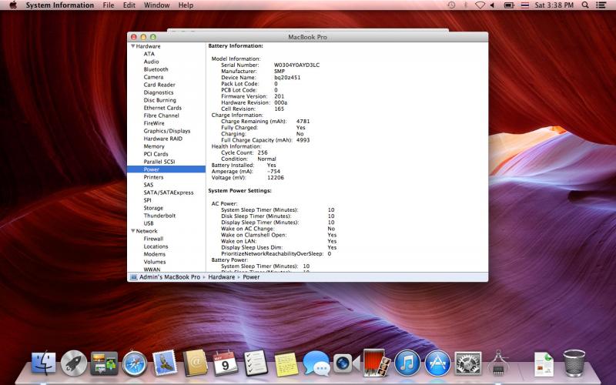Open Contacts address book in dock
616x385 pixels.
[195, 363]
